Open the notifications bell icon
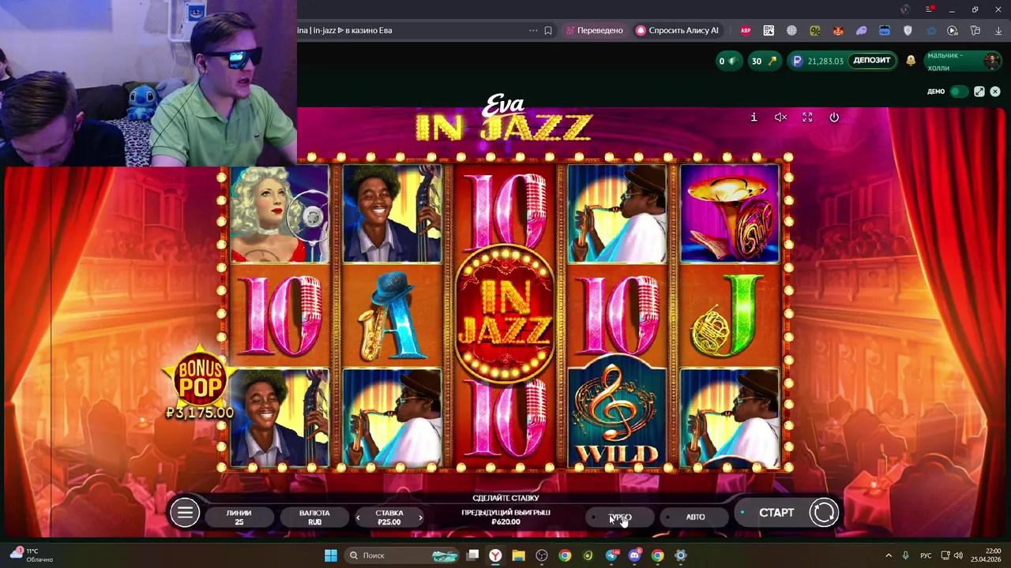The width and height of the screenshot is (1011, 568). coord(911,61)
